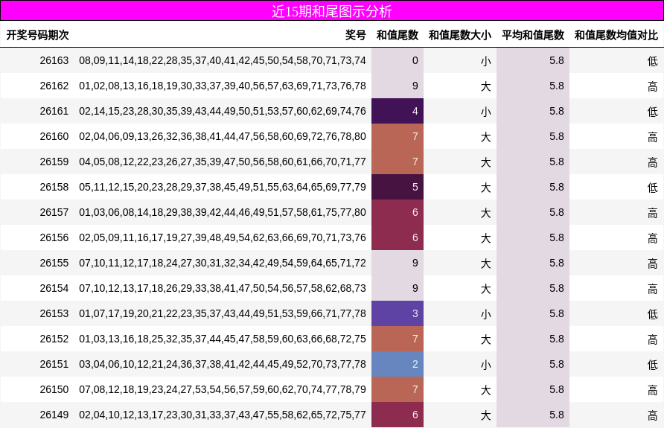The image size is (664, 428).
Task: Click tail value 9 for period 26155
Action: [x=398, y=263]
